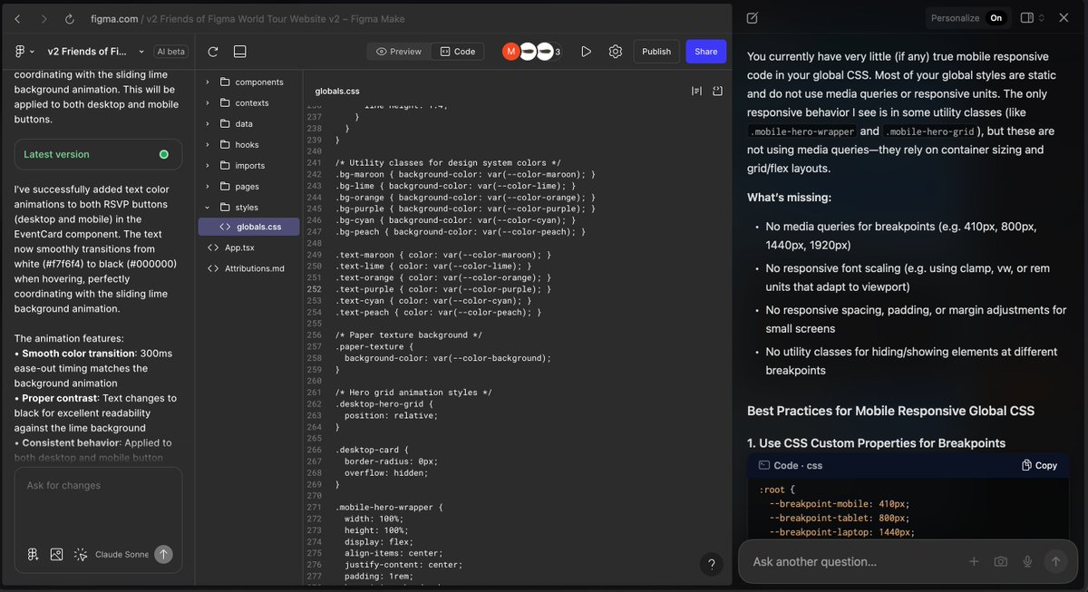The width and height of the screenshot is (1088, 592).
Task: Reload the page from the address bar
Action: coord(70,18)
